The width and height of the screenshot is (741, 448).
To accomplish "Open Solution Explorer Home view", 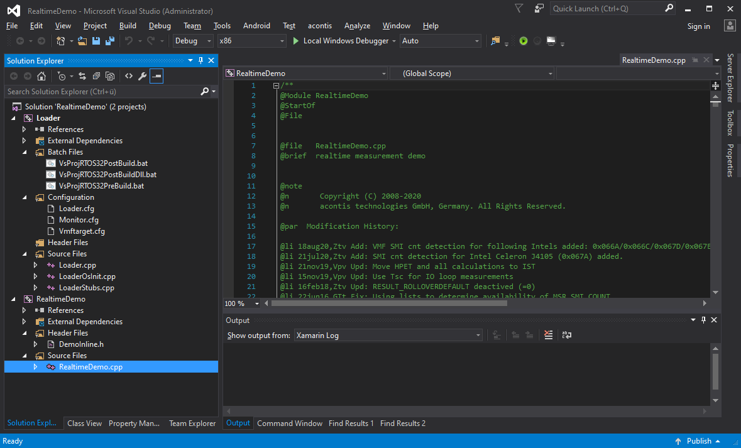I will [41, 75].
